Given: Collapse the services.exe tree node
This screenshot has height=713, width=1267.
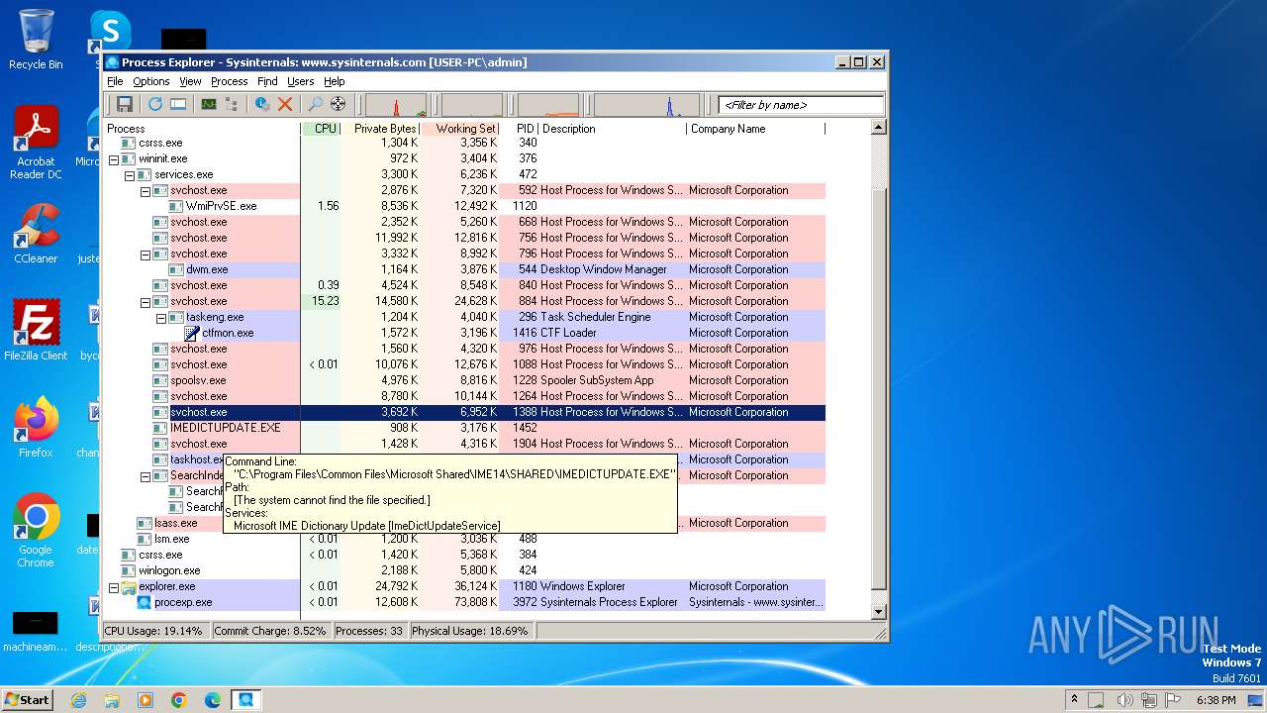Looking at the screenshot, I should 129,174.
